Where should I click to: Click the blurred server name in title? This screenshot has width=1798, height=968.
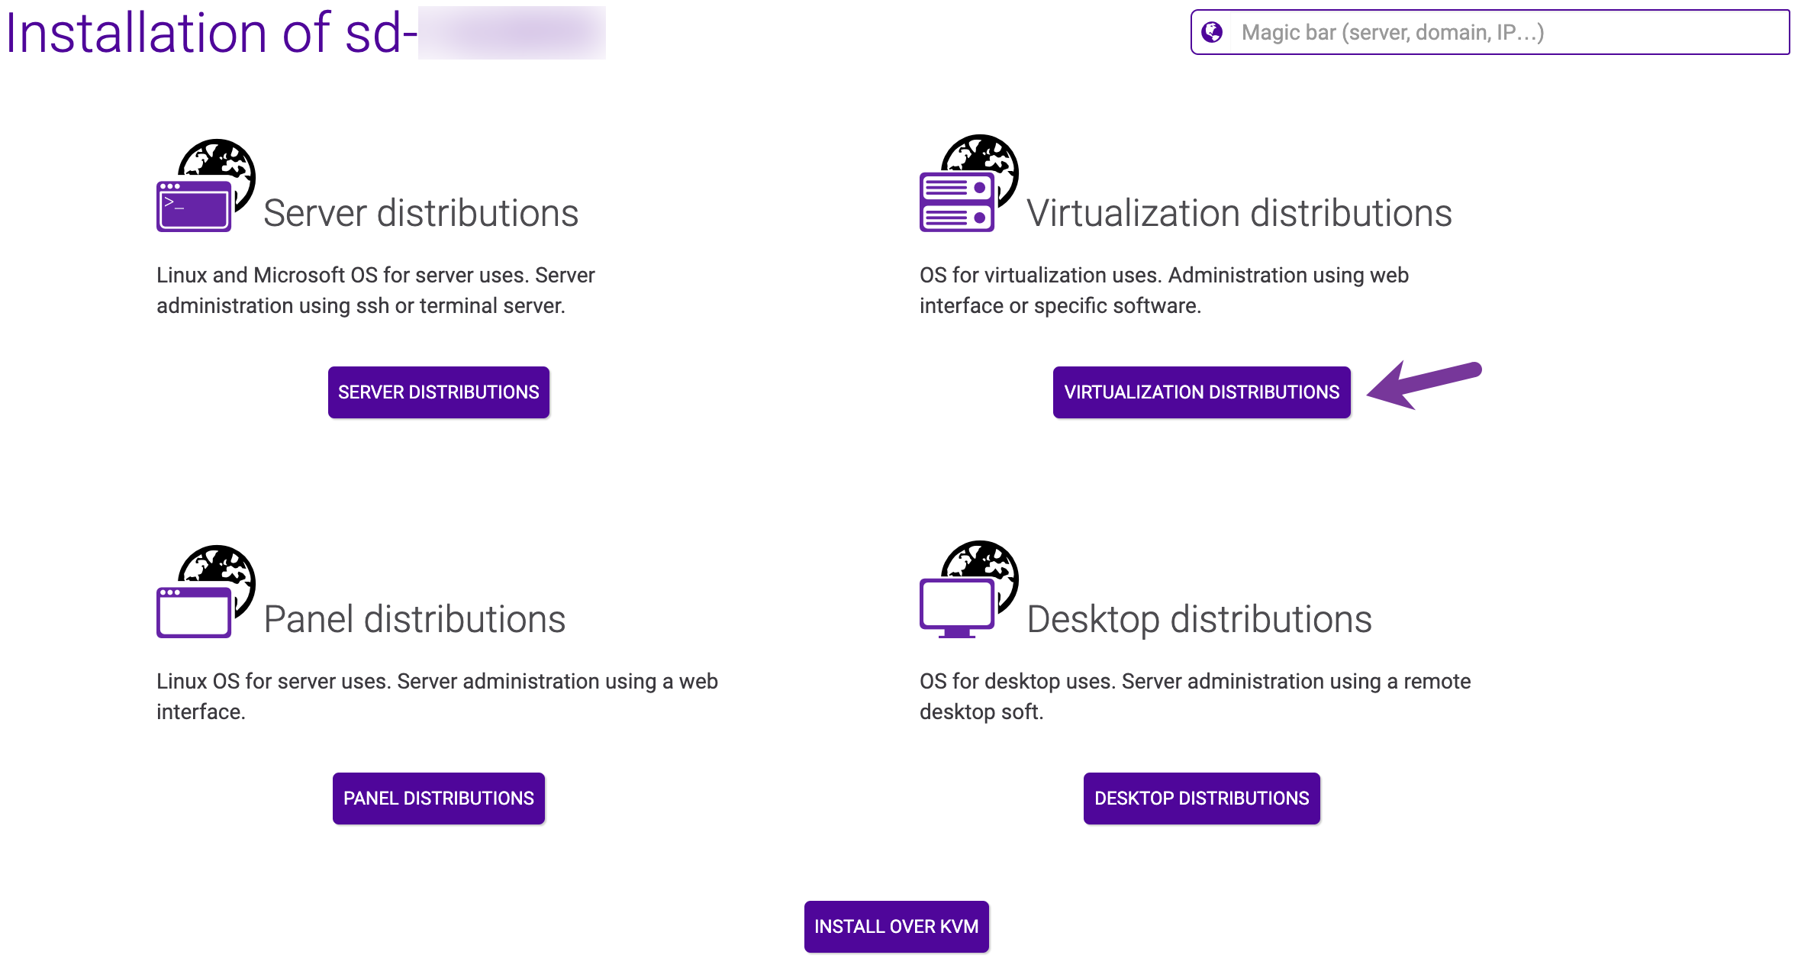click(x=511, y=34)
